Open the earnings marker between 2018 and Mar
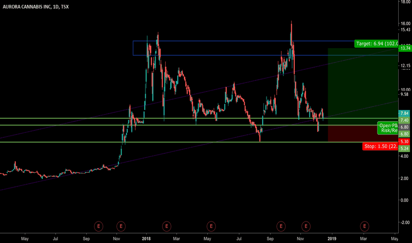Image resolution: width=412 pixels, height=243 pixels. click(x=167, y=226)
